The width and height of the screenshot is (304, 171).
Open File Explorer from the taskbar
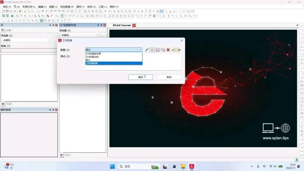pyautogui.click(x=183, y=166)
